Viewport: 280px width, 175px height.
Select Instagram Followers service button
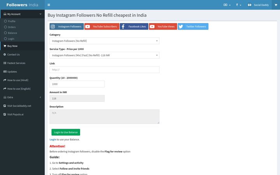pyautogui.click(x=66, y=26)
